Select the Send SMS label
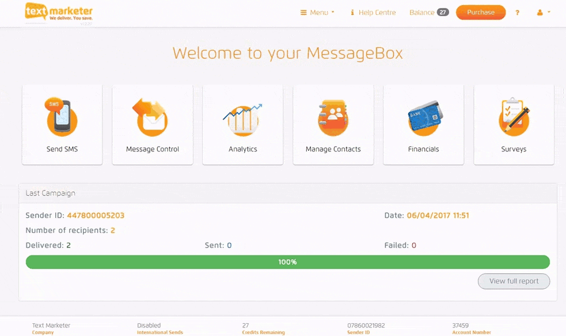This screenshot has width=566, height=336. click(x=62, y=149)
